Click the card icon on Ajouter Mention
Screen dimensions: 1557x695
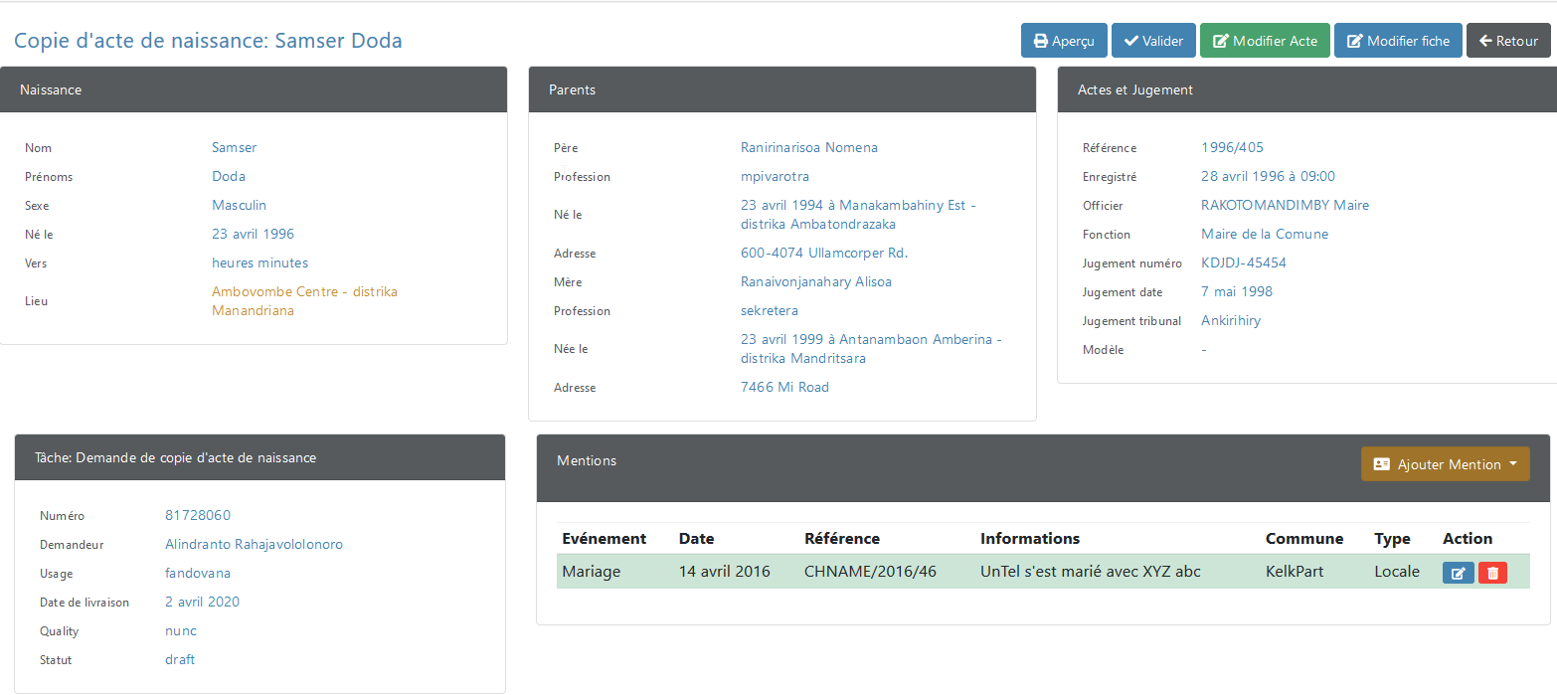coord(1381,464)
